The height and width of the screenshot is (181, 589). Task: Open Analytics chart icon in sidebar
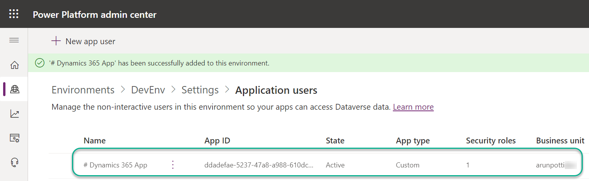click(x=14, y=114)
